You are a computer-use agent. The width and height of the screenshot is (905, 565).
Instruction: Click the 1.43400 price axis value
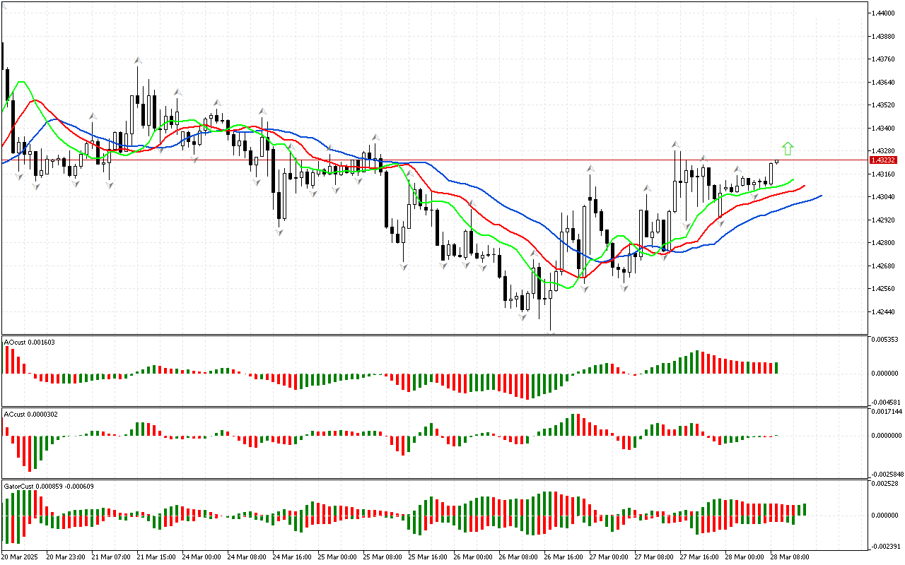(884, 129)
